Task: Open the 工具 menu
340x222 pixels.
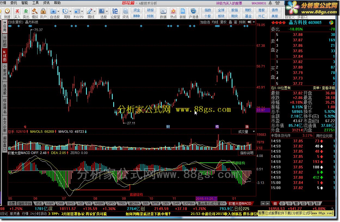Action: [x=35, y=3]
